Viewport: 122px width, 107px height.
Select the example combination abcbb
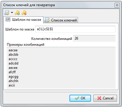(13, 55)
